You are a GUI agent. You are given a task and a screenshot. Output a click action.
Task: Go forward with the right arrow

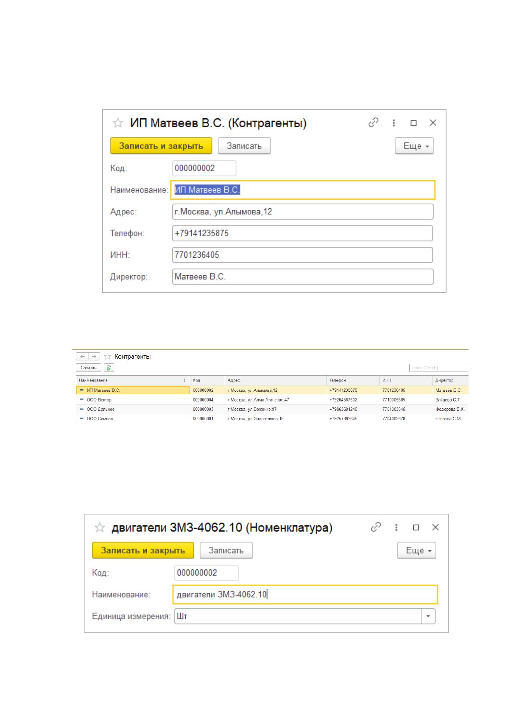coord(94,357)
